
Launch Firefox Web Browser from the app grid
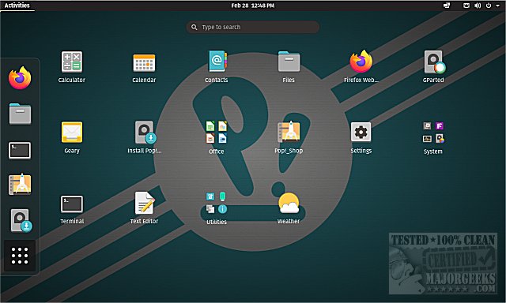(361, 62)
